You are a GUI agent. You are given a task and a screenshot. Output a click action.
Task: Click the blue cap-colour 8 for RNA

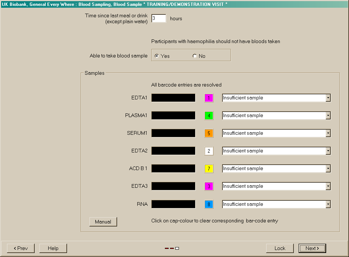coord(209,204)
